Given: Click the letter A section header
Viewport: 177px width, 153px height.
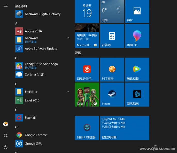Looking at the screenshot, I should click(16, 23).
